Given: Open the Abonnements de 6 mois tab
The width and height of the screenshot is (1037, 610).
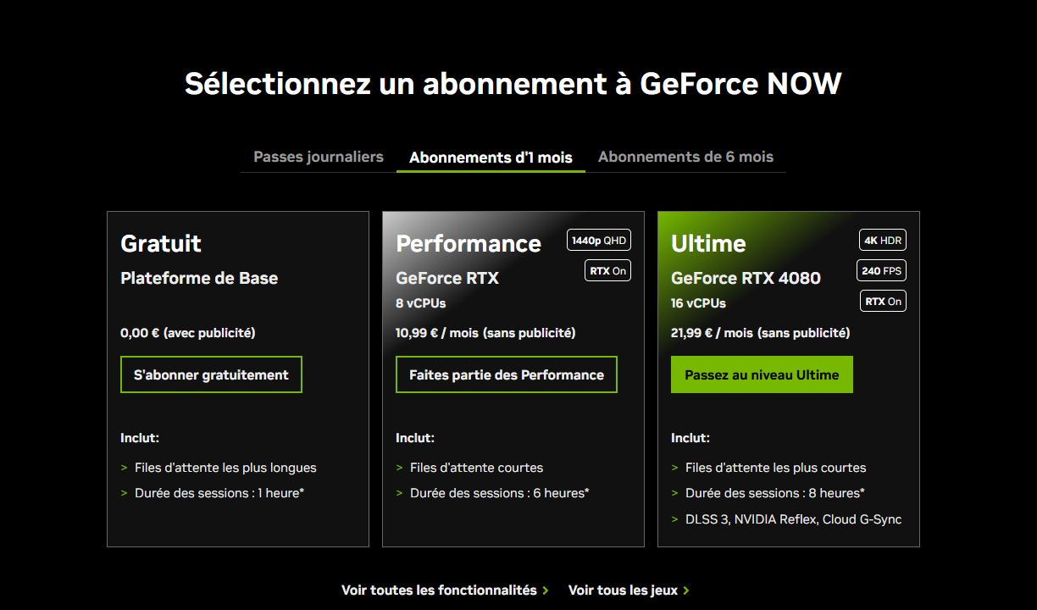Looking at the screenshot, I should 685,157.
